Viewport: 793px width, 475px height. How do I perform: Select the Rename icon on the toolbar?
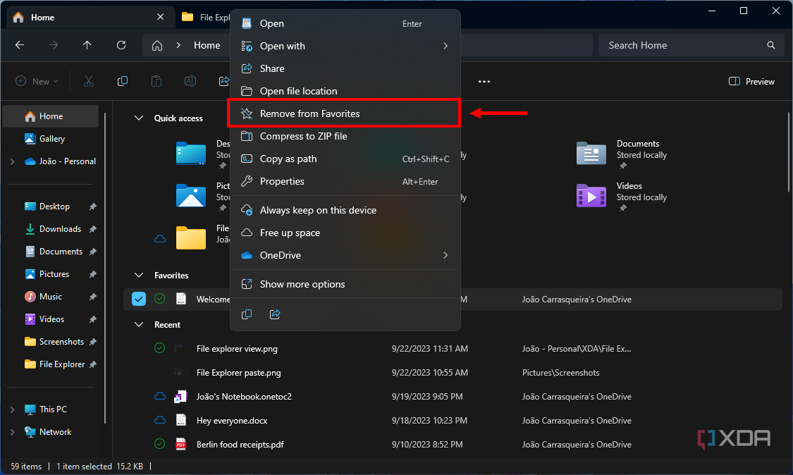(190, 81)
